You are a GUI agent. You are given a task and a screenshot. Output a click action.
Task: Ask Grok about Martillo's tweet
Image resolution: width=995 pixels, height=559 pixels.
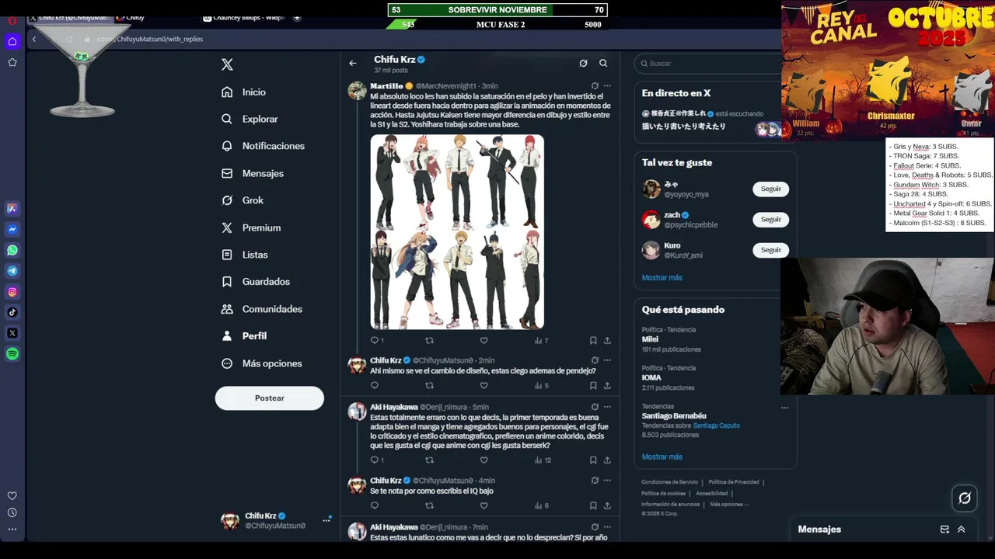tap(595, 85)
